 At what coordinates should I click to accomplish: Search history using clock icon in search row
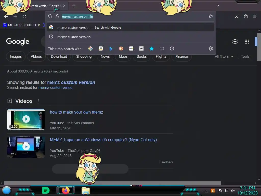[172, 48]
